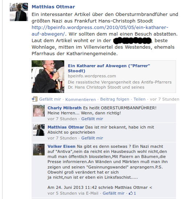Open Volker Eisen's profile name link
The height and width of the screenshot is (199, 184).
(61, 146)
